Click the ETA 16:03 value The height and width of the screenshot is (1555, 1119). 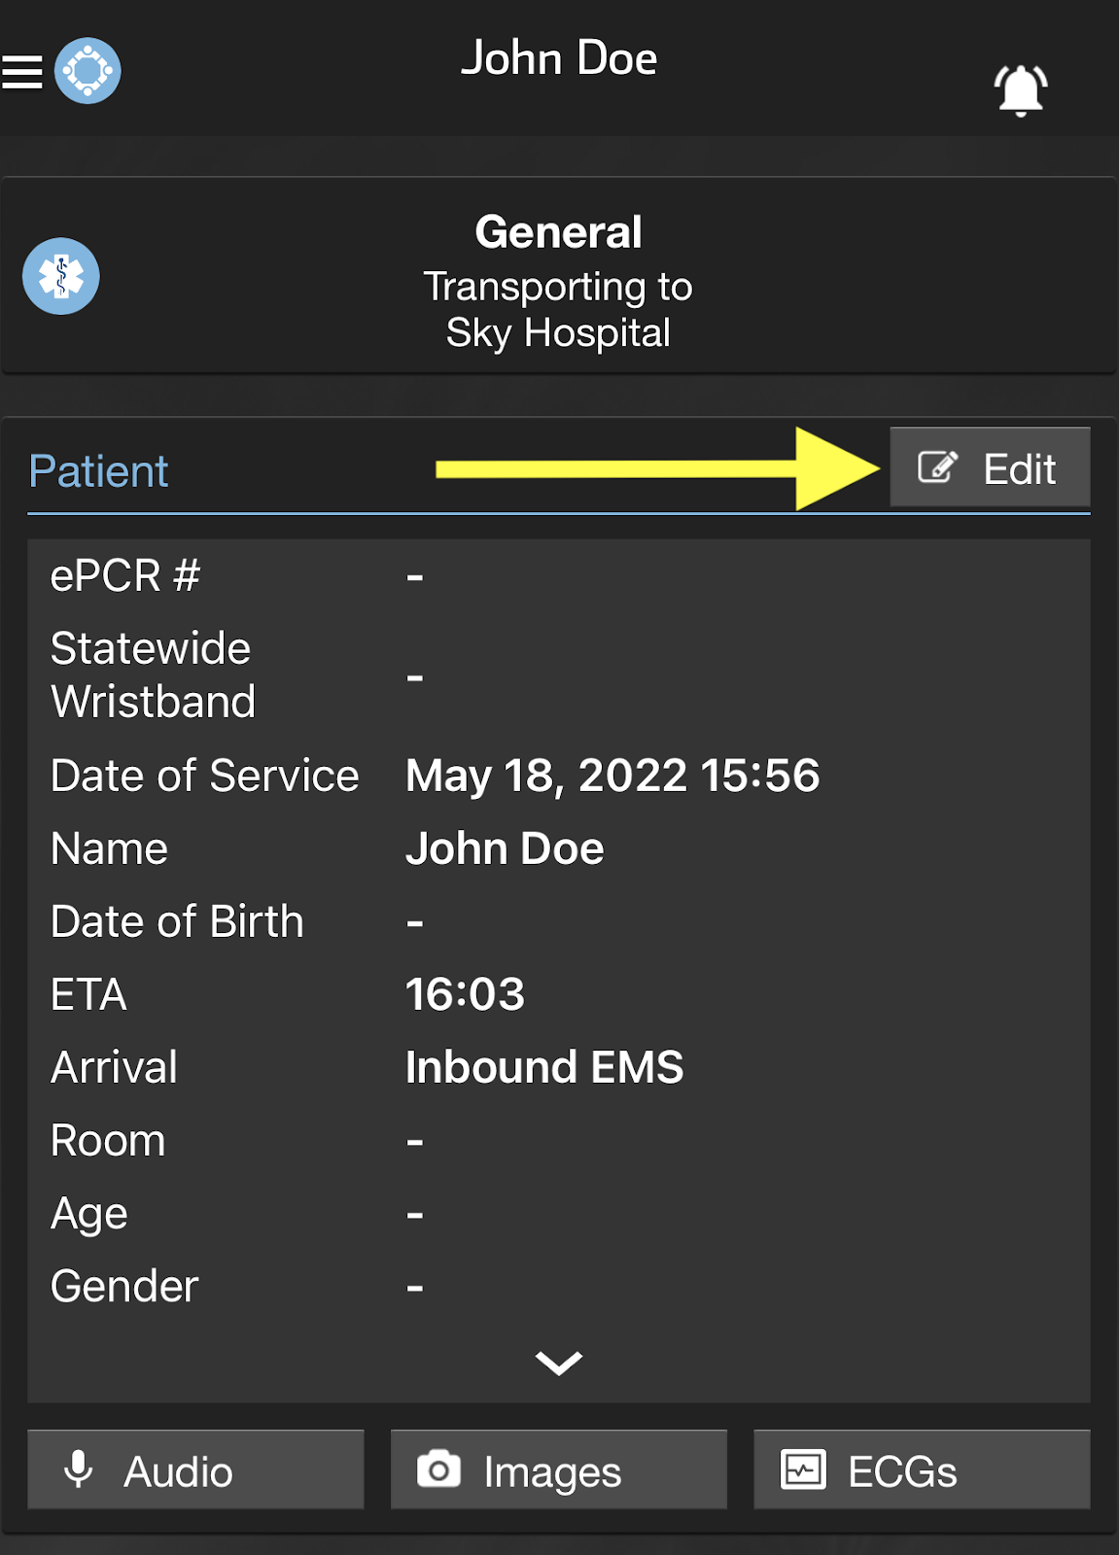(x=465, y=994)
